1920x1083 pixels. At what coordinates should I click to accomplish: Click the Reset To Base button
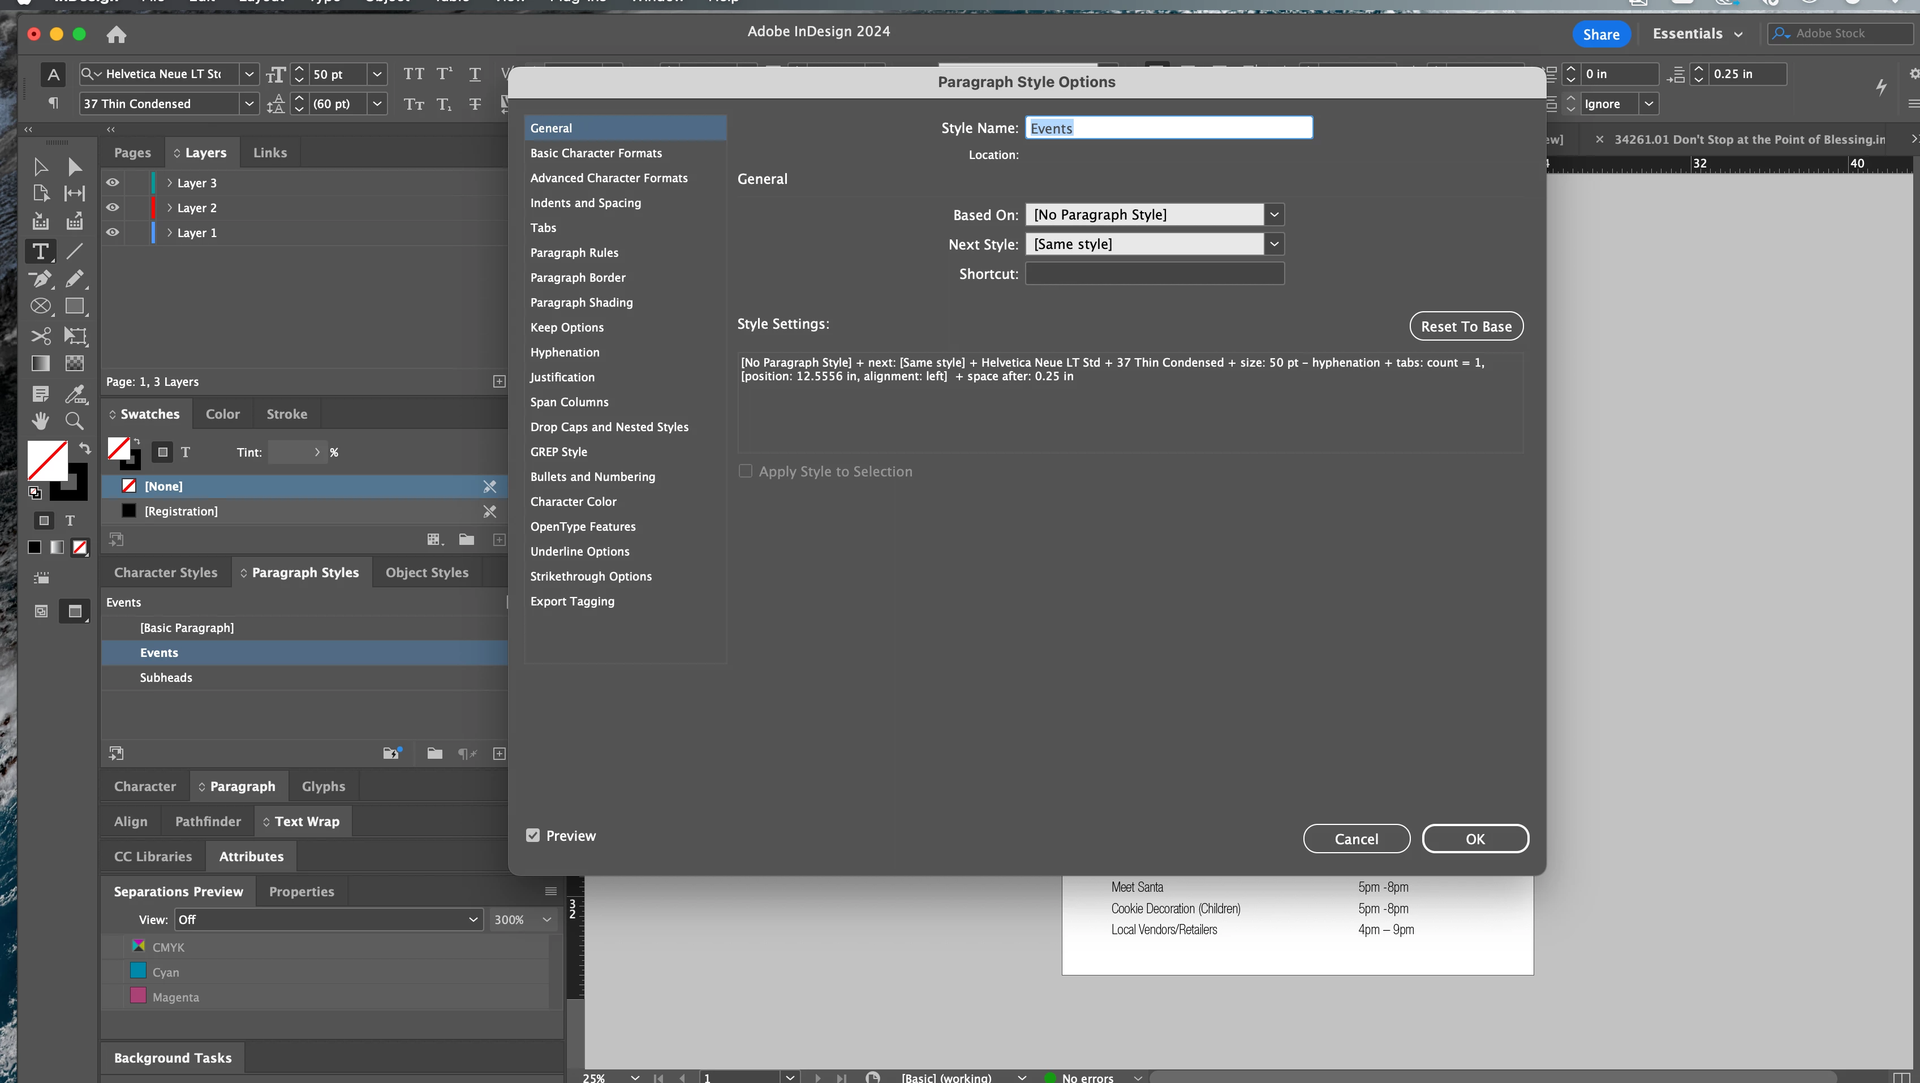tap(1465, 326)
